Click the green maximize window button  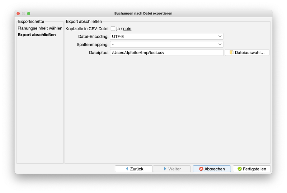(28, 13)
